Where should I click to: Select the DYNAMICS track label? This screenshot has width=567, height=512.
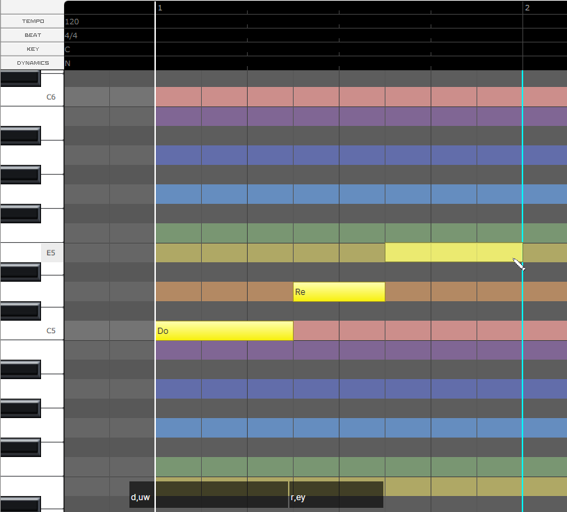click(x=32, y=63)
